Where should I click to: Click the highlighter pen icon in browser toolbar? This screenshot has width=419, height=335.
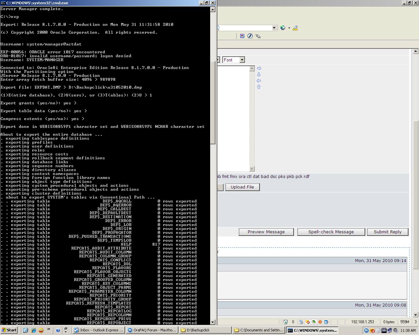click(x=295, y=28)
